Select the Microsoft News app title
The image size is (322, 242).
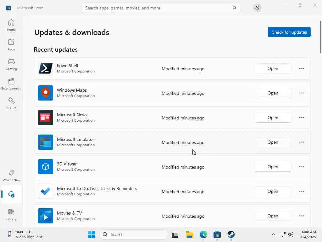pos(72,115)
